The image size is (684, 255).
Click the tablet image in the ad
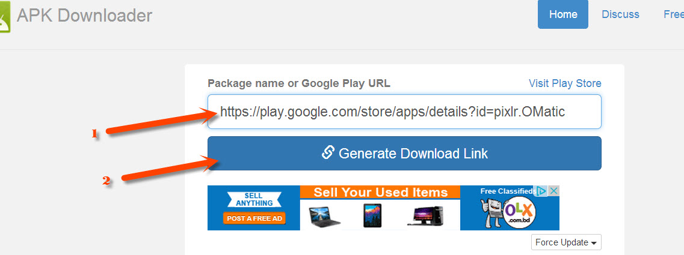pos(372,215)
